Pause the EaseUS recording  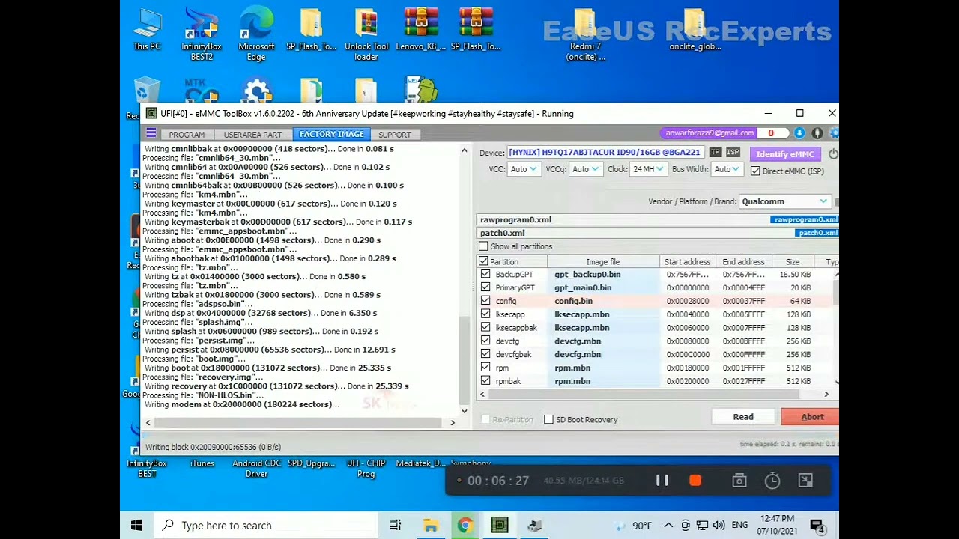(x=662, y=481)
